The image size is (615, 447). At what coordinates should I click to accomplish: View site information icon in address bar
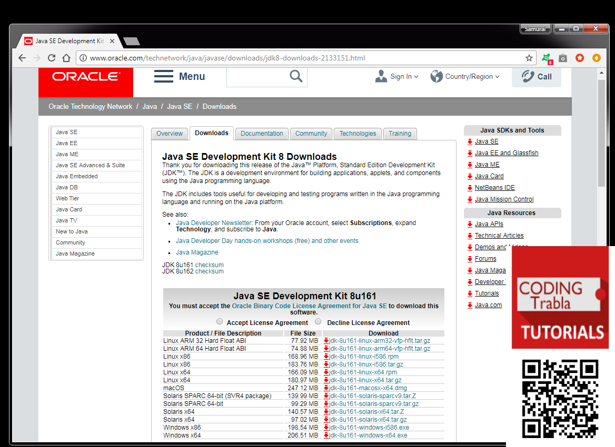coord(83,58)
